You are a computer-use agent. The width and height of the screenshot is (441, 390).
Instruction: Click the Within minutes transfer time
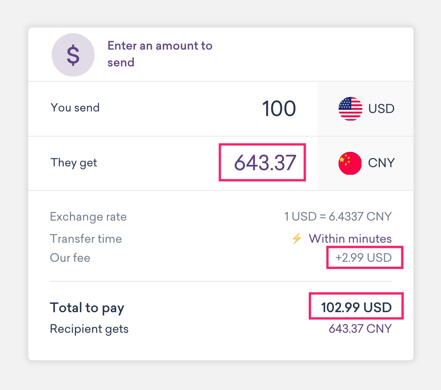[x=350, y=239]
